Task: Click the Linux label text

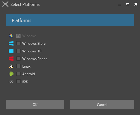Action: (26, 66)
